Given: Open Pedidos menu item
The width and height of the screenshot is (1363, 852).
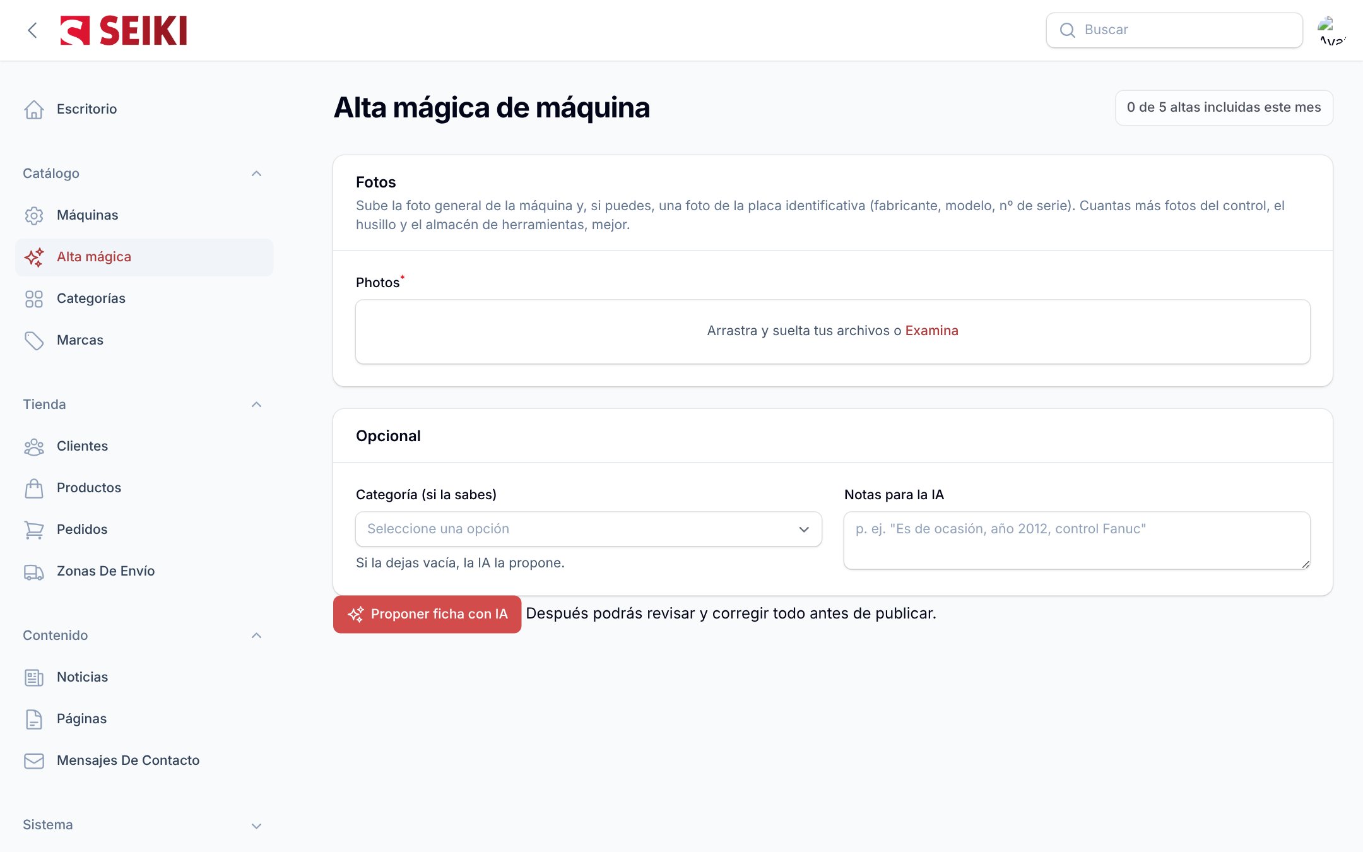Looking at the screenshot, I should (x=145, y=530).
